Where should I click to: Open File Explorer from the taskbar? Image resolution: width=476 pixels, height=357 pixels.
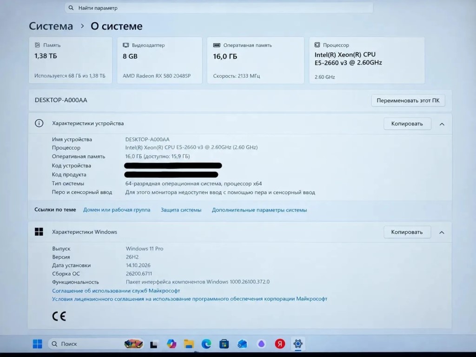tap(189, 344)
